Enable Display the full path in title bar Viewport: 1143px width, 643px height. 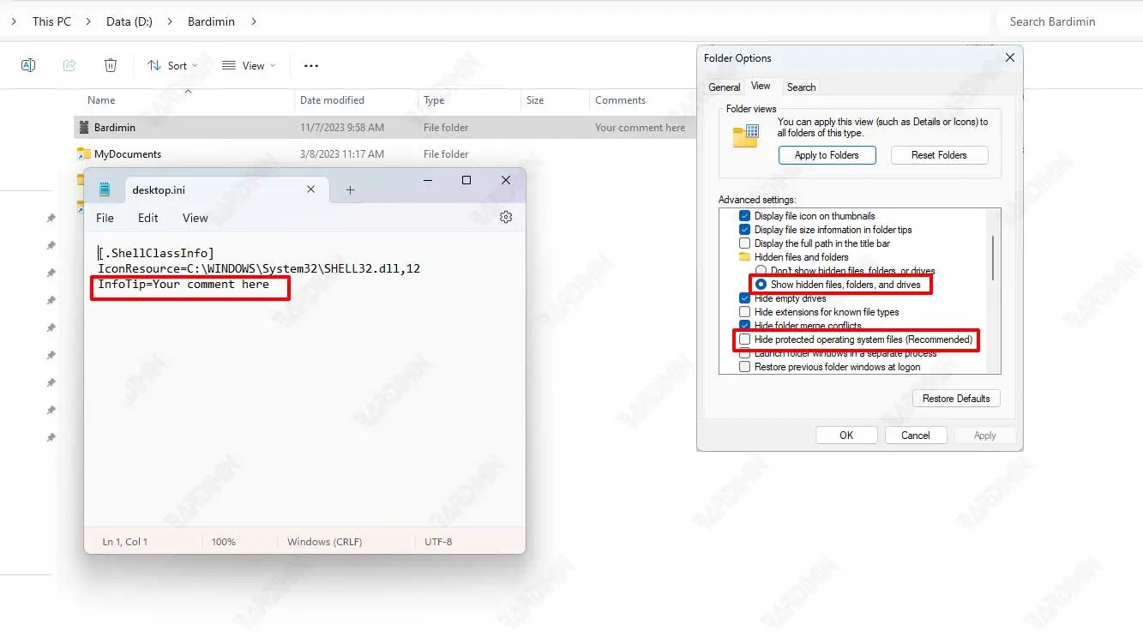click(745, 243)
